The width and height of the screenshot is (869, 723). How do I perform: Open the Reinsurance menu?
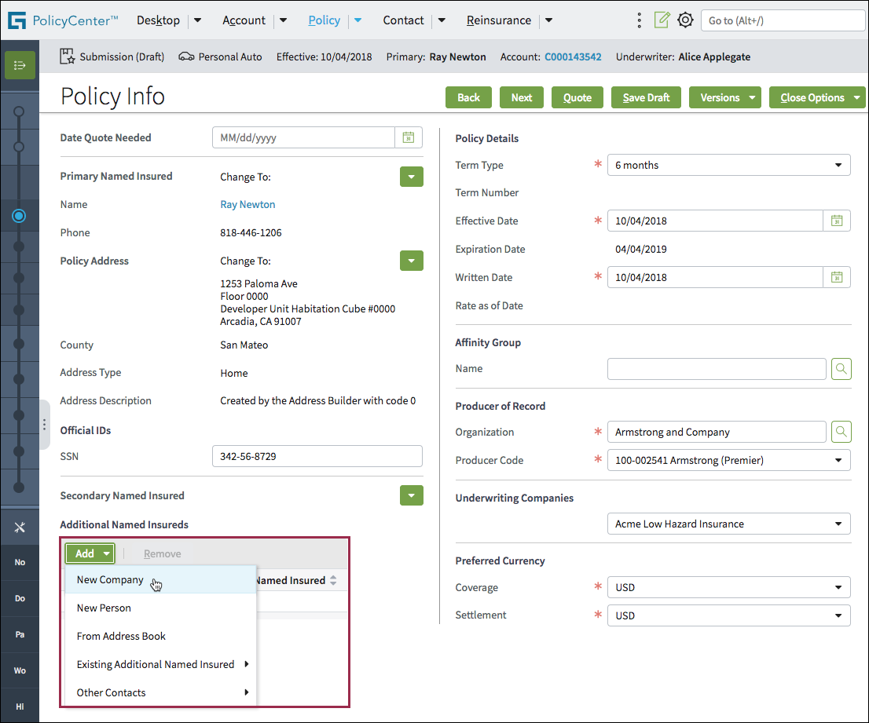click(499, 20)
